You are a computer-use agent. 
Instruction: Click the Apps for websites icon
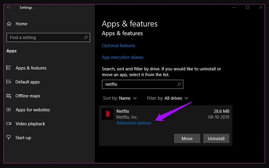(x=8, y=110)
